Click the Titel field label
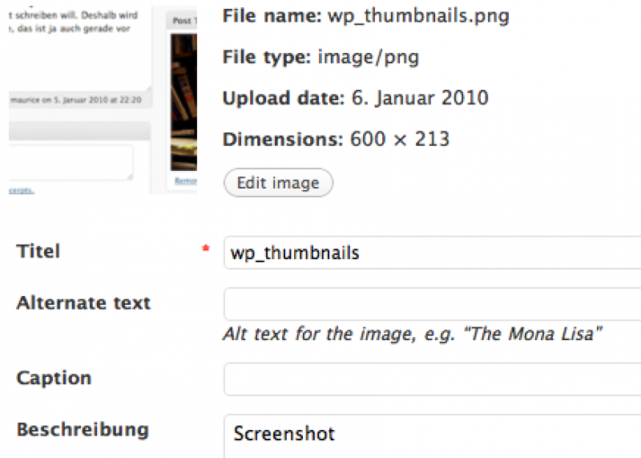Viewport: 641px width, 458px height. pos(38,251)
